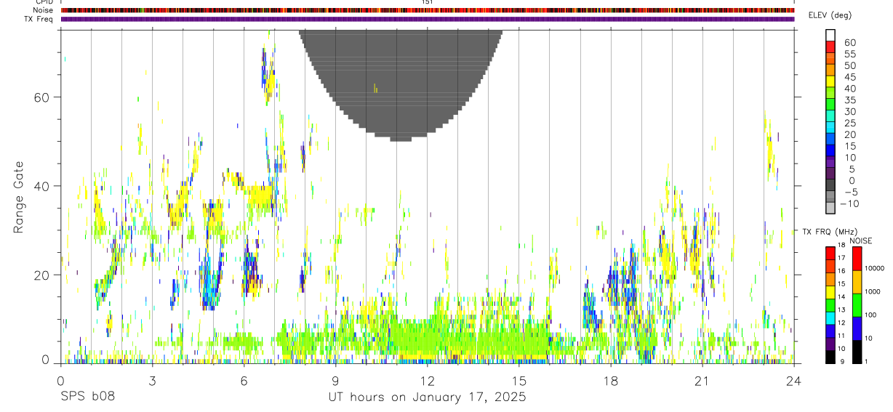
Task: Click the '10000' label in NOISE legend
Action: coord(875,268)
